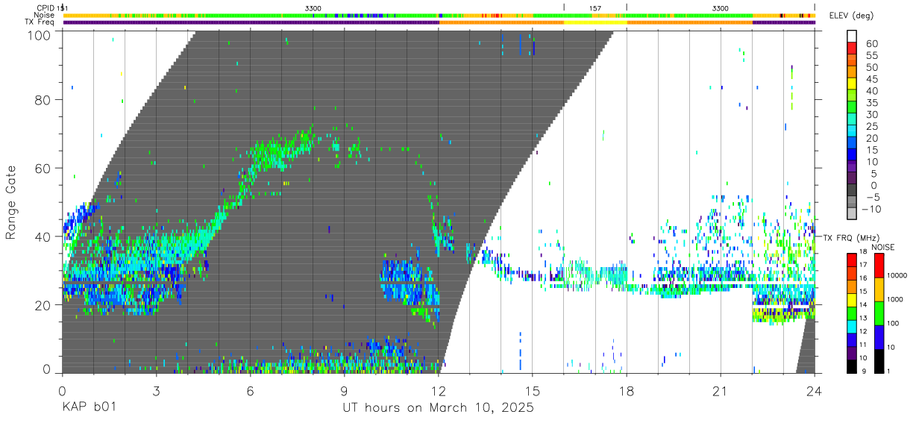Click the green segment of the NOISE colorbar
Image resolution: width=916 pixels, height=423 pixels.
880,313
